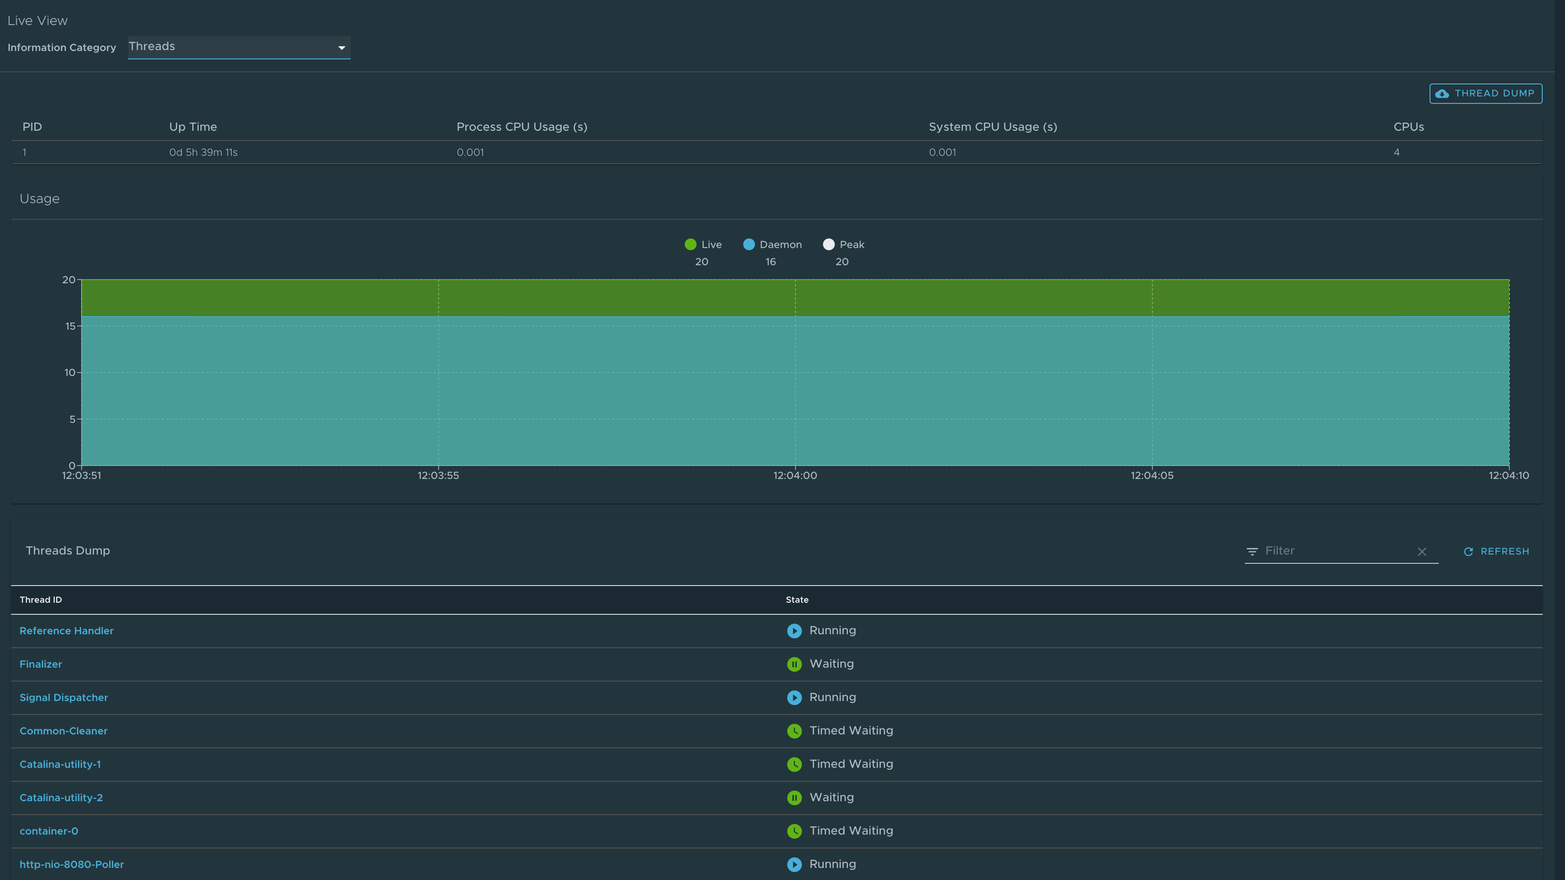Toggle the Daemon legend series
1565x880 pixels.
[772, 244]
